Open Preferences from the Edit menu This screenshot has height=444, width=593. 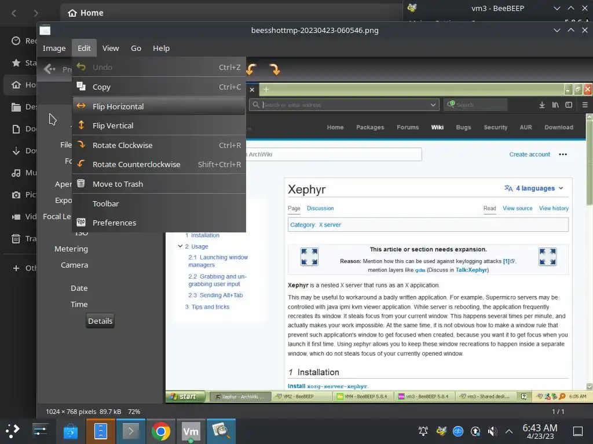coord(159,223)
